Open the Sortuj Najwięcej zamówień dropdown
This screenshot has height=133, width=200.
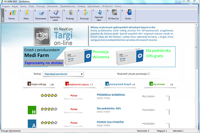[63, 74]
